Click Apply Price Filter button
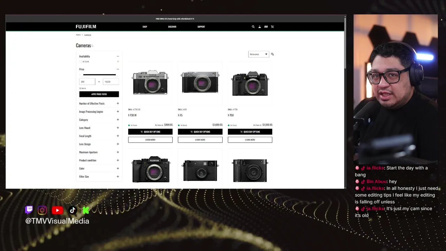The width and height of the screenshot is (446, 251). pyautogui.click(x=99, y=94)
